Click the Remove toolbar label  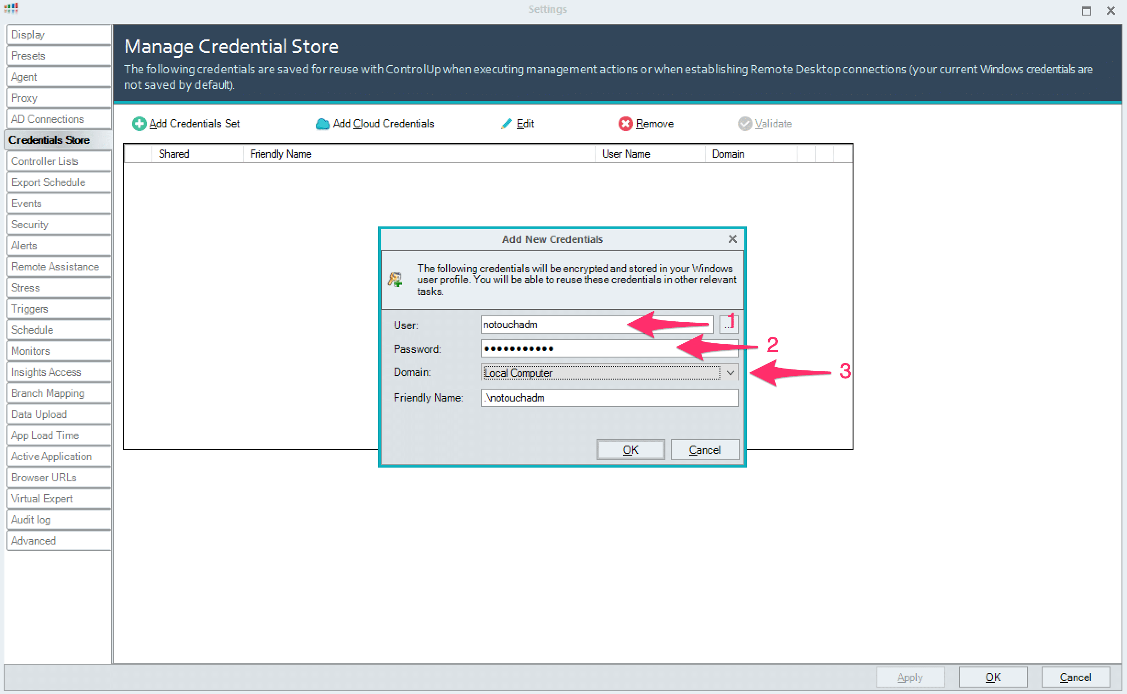point(655,124)
